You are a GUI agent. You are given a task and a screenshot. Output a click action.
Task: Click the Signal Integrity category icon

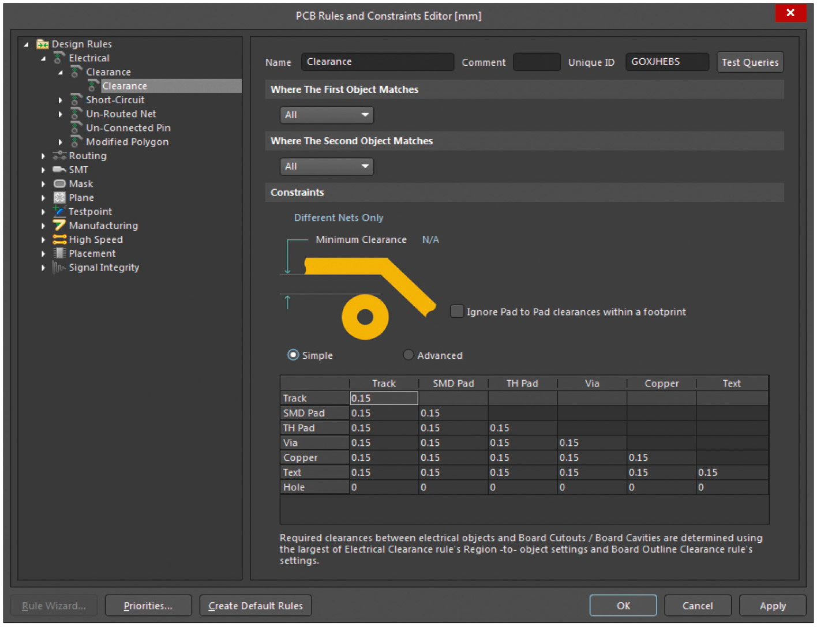[59, 268]
